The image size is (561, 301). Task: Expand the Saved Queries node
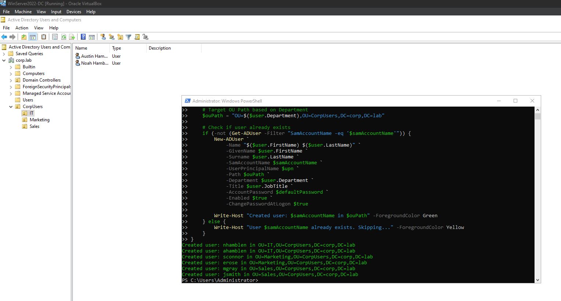[x=4, y=54]
